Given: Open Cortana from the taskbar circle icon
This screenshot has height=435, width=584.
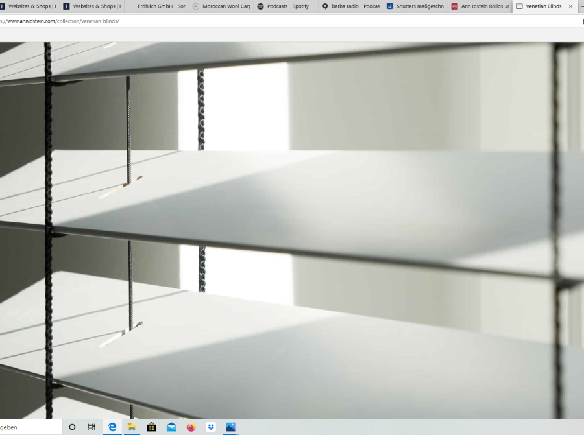Looking at the screenshot, I should [x=72, y=427].
